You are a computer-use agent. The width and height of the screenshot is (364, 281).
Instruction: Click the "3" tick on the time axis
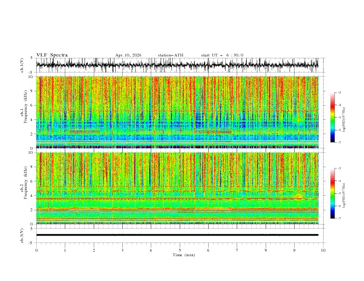(x=122, y=250)
